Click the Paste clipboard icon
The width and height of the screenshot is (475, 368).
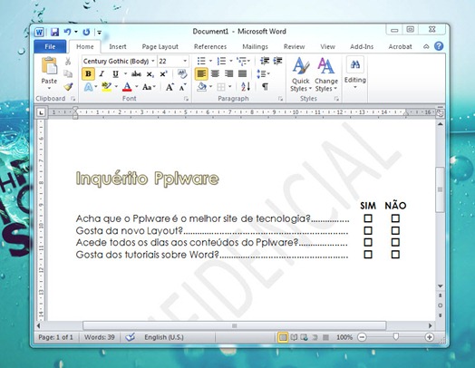[x=49, y=65]
